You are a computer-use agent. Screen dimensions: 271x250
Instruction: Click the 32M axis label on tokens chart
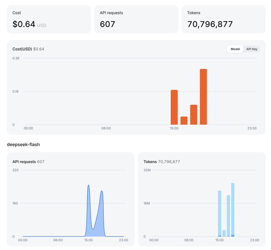(x=147, y=170)
